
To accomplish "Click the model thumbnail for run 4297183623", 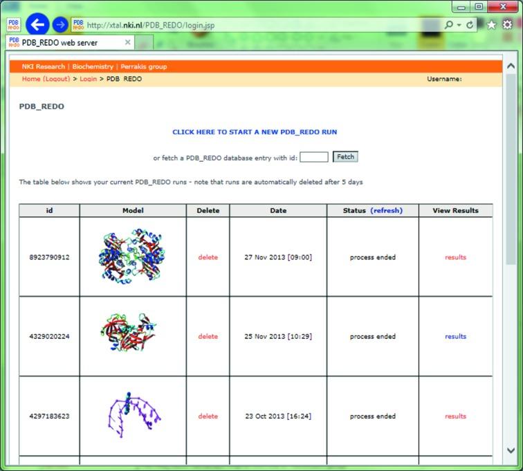I will 133,416.
